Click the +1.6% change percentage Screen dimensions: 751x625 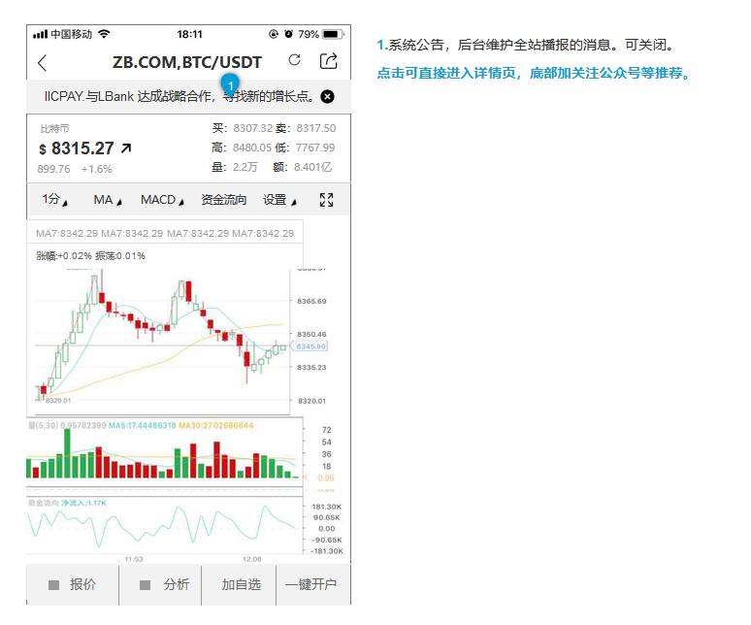click(x=97, y=169)
